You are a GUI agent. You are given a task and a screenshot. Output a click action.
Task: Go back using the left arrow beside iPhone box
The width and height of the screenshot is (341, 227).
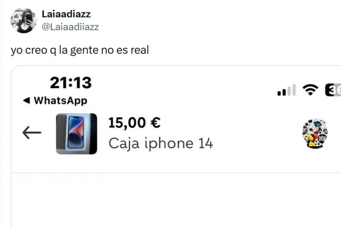[32, 133]
